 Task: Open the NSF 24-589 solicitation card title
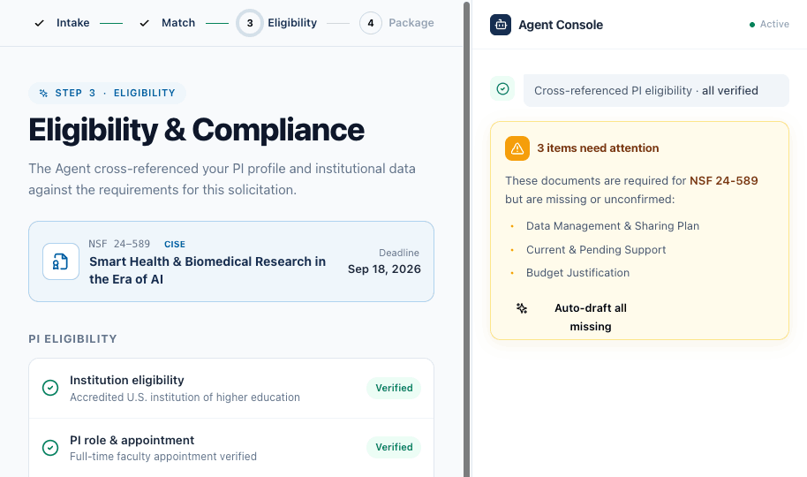click(207, 270)
